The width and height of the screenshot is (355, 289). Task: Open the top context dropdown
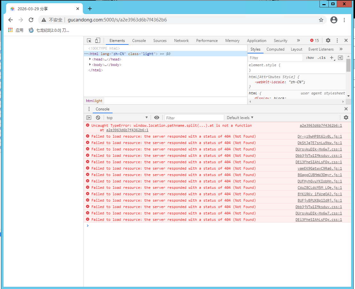(x=127, y=118)
